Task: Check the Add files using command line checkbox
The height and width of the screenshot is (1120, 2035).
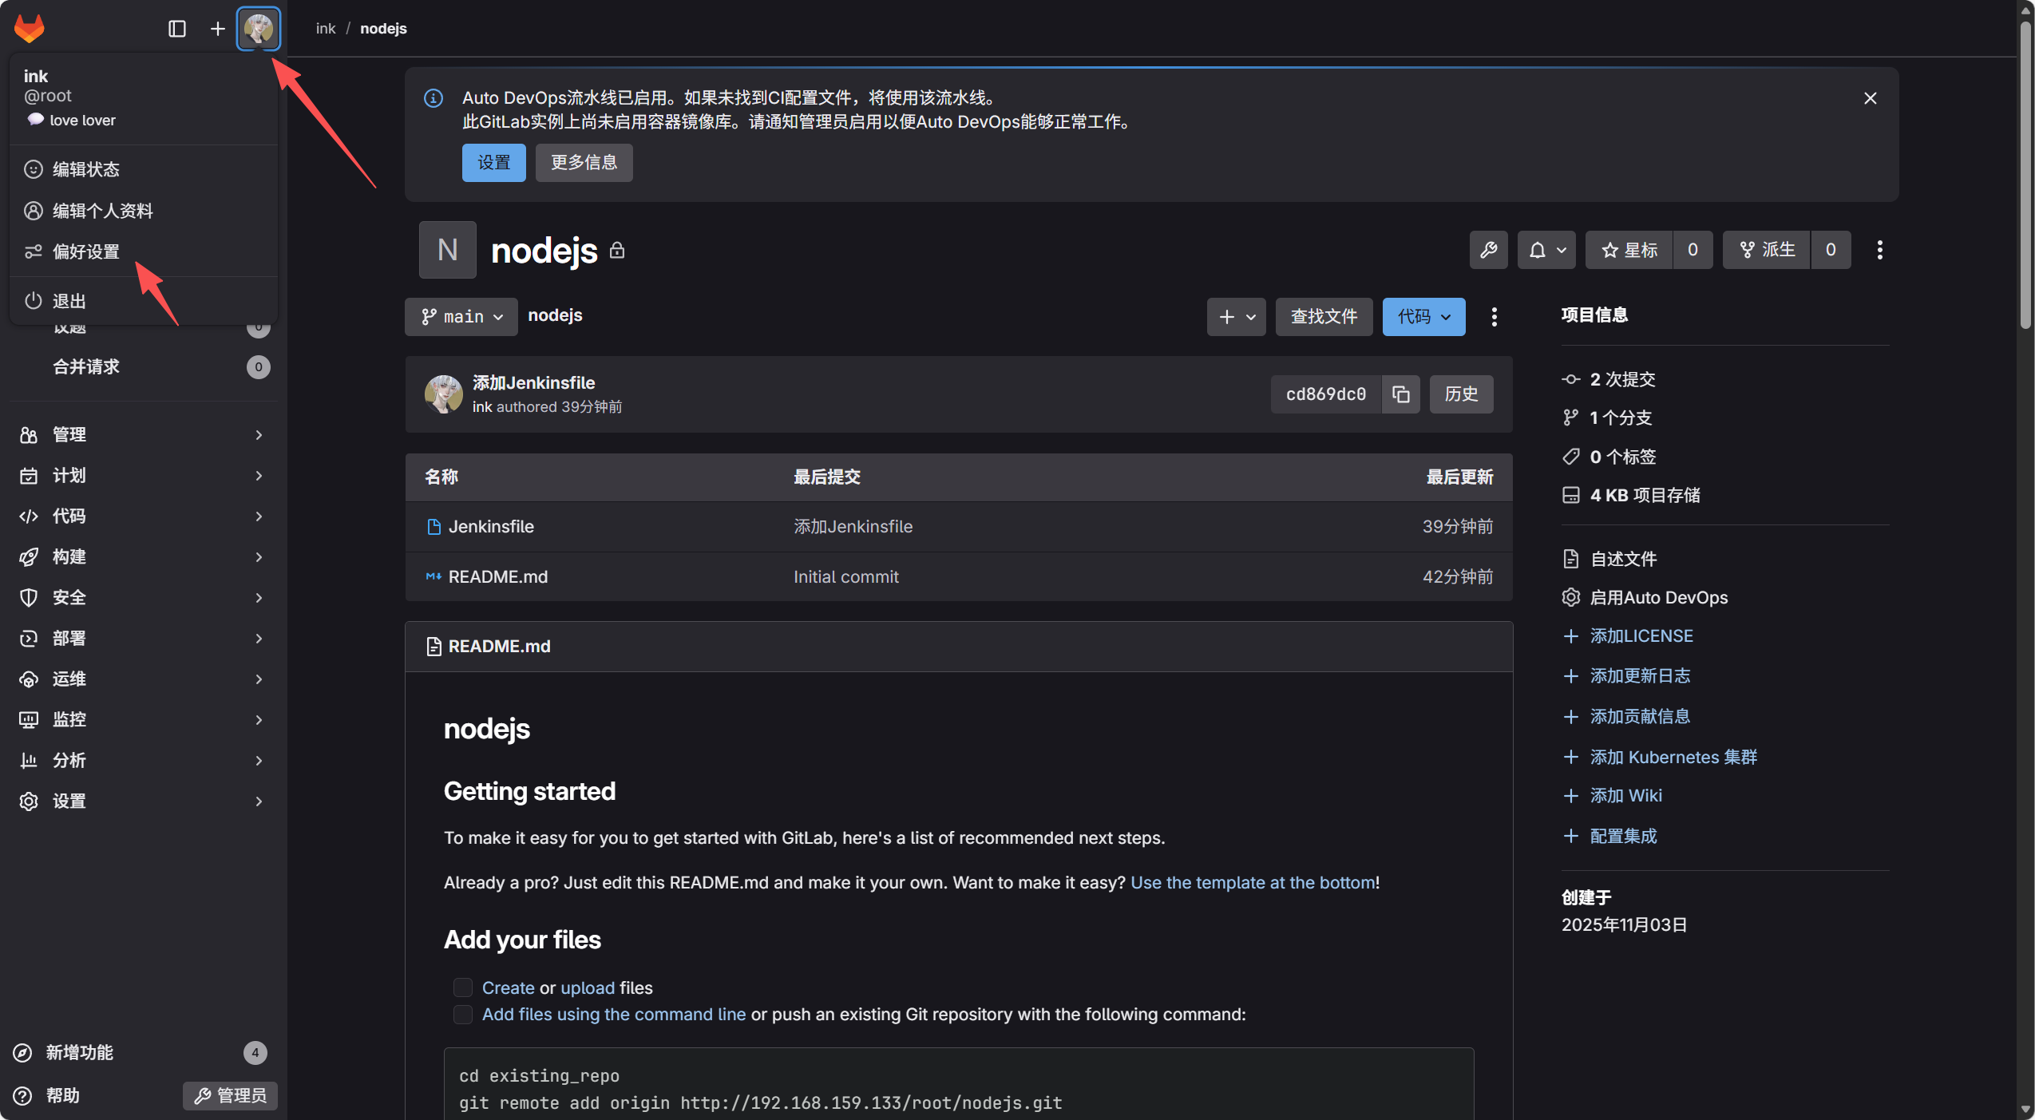Action: (x=463, y=1014)
